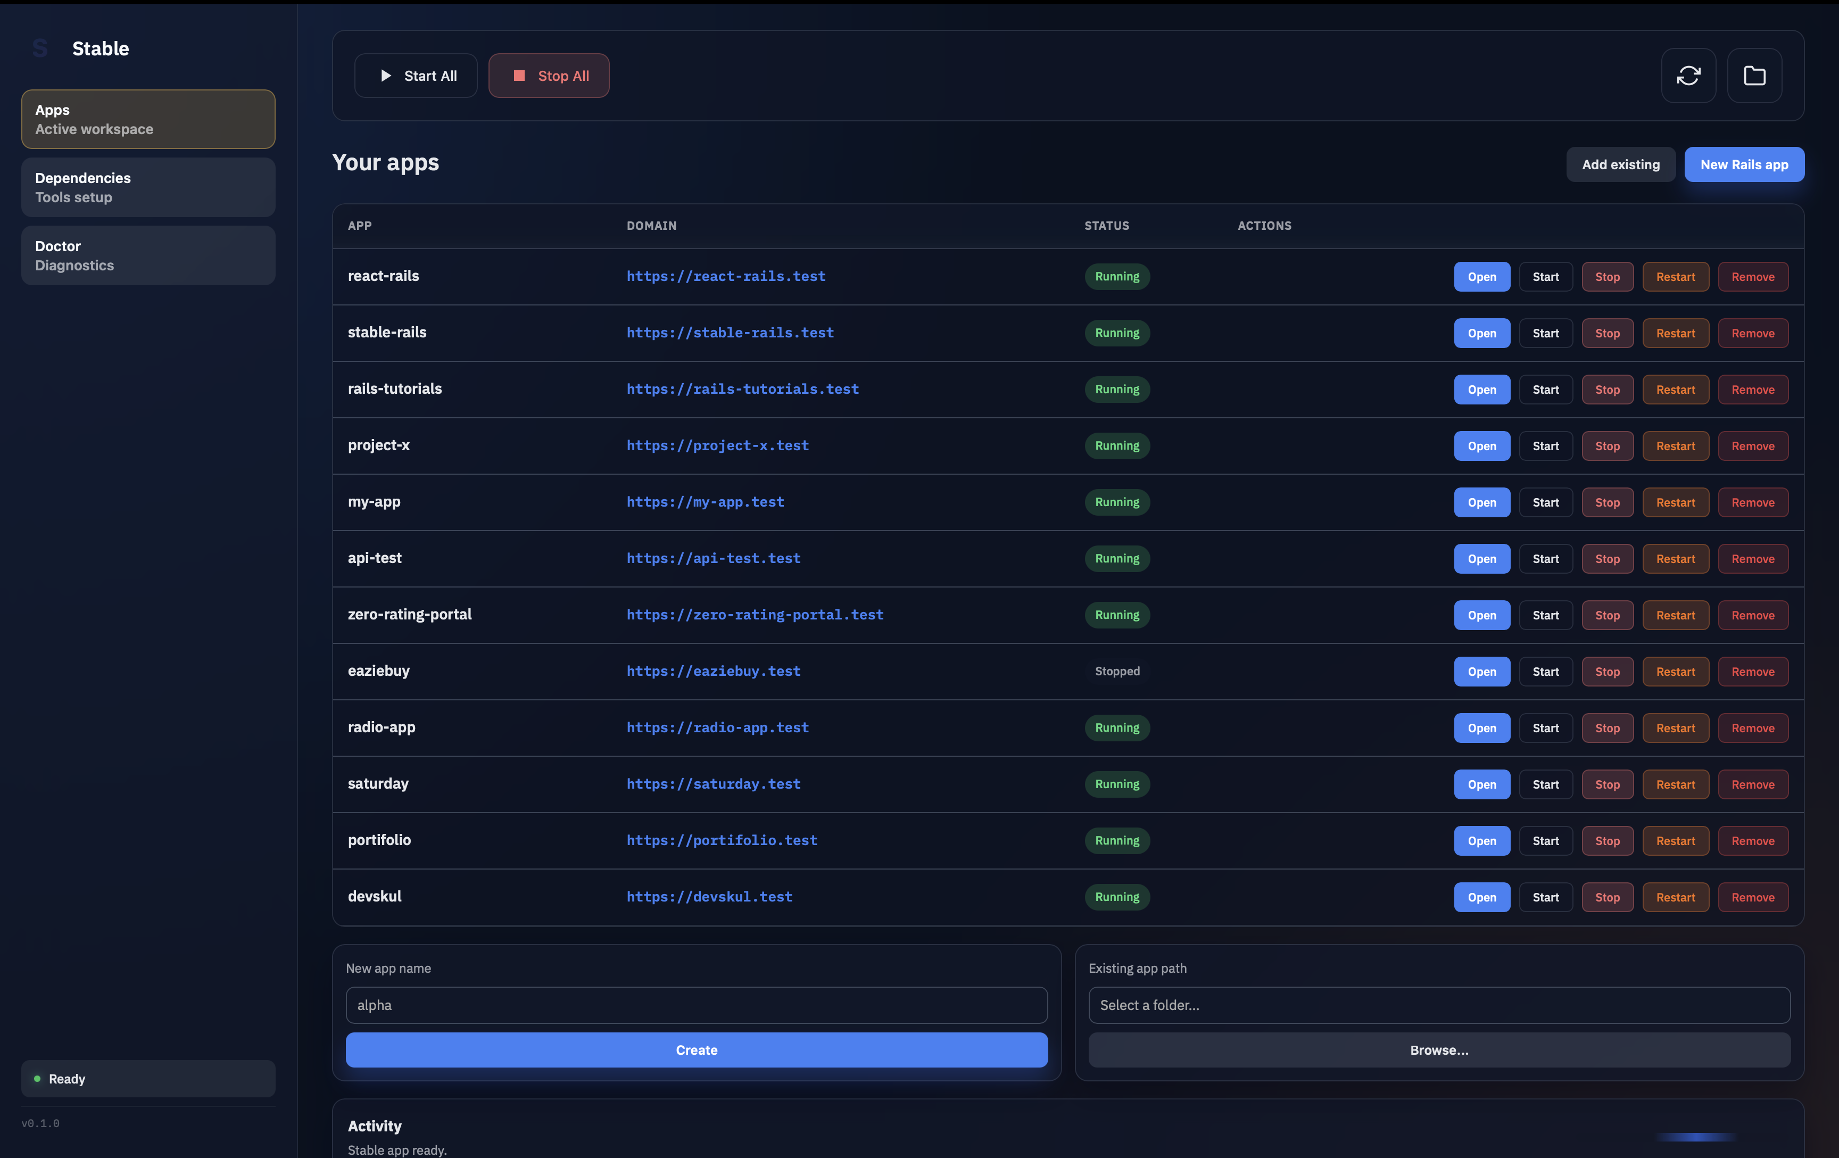Open the stable-rails.test domain link
This screenshot has height=1158, width=1839.
(x=730, y=332)
